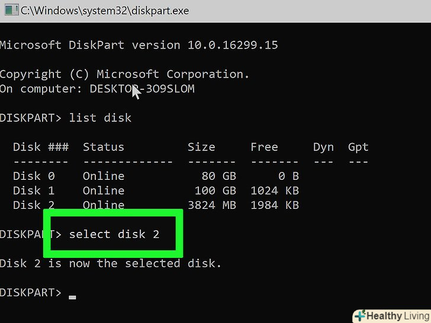The width and height of the screenshot is (431, 323).
Task: Click the Copyright Microsoft Corporation line
Action: pyautogui.click(x=124, y=75)
